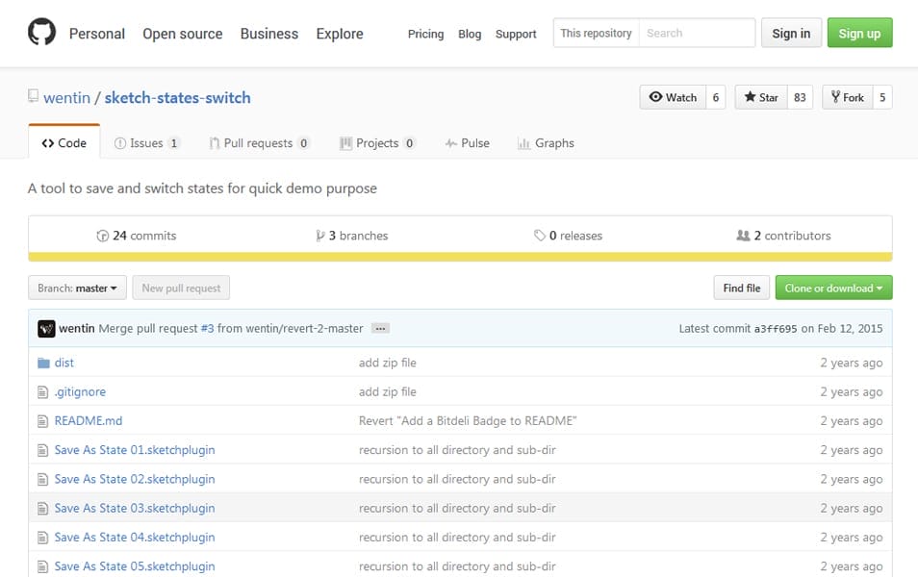Open the Branch: master dropdown
The width and height of the screenshot is (918, 577).
pos(77,288)
